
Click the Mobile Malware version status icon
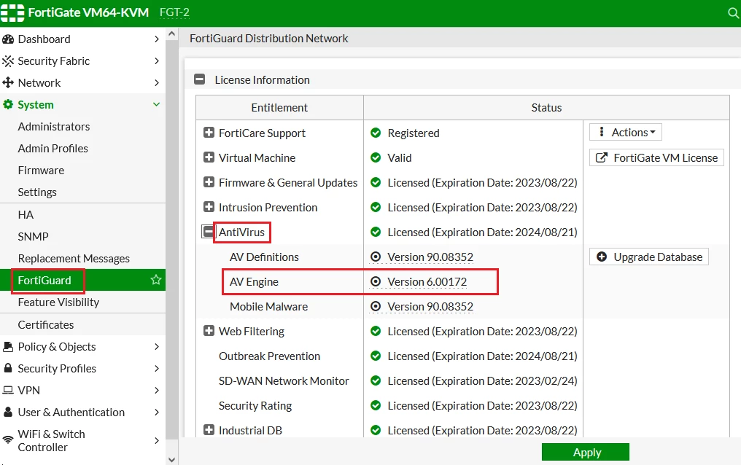(376, 306)
